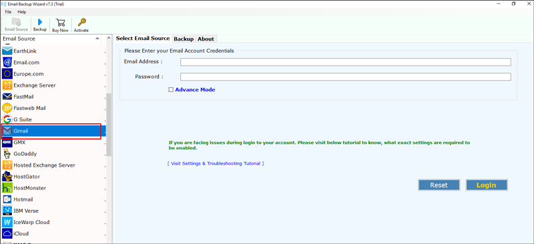Pick the Exchange Server icon
Image resolution: width=534 pixels, height=244 pixels.
(x=7, y=85)
